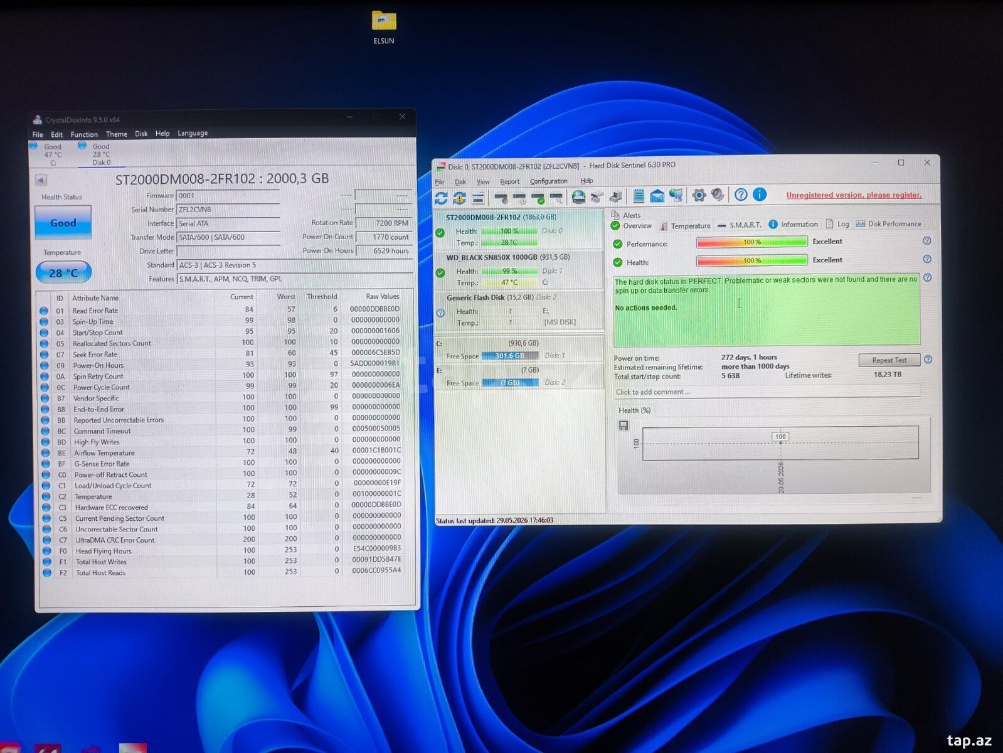This screenshot has height=753, width=1003.
Task: Click the Power-On Hours attribute row
Action: tap(221, 365)
